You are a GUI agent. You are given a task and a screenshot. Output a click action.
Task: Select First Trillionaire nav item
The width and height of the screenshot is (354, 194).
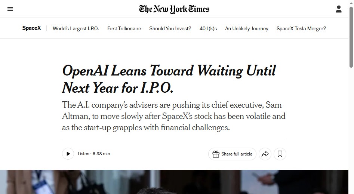[124, 28]
